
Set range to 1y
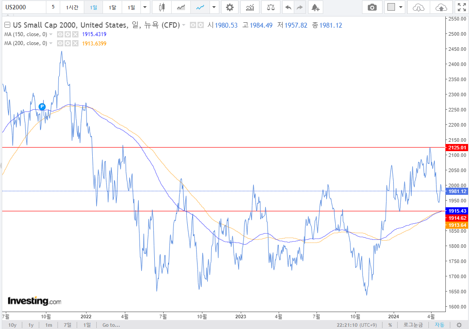tap(31, 325)
